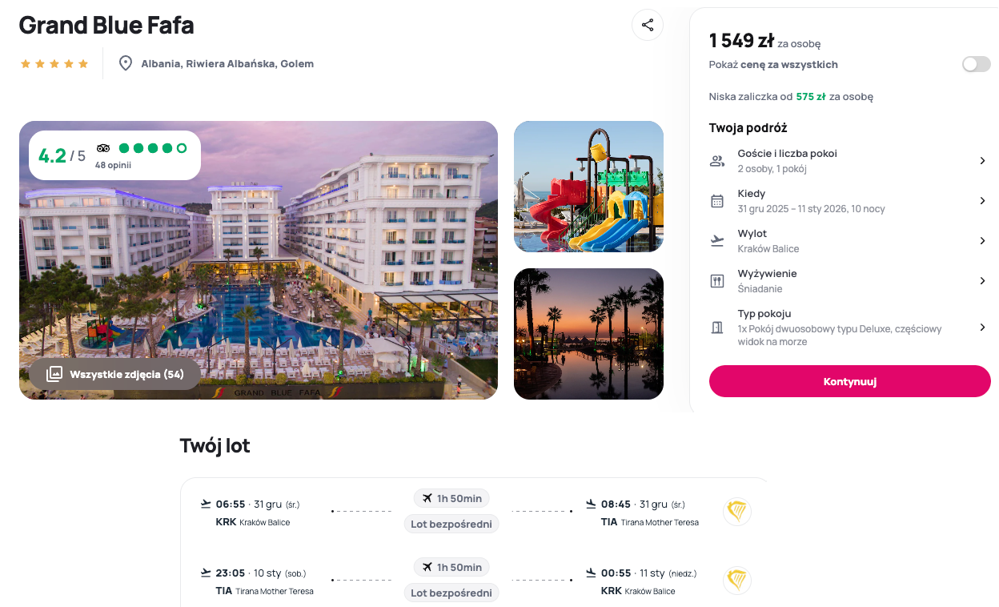The image size is (999, 607).
Task: Open the water slide playground photo
Action: [588, 187]
